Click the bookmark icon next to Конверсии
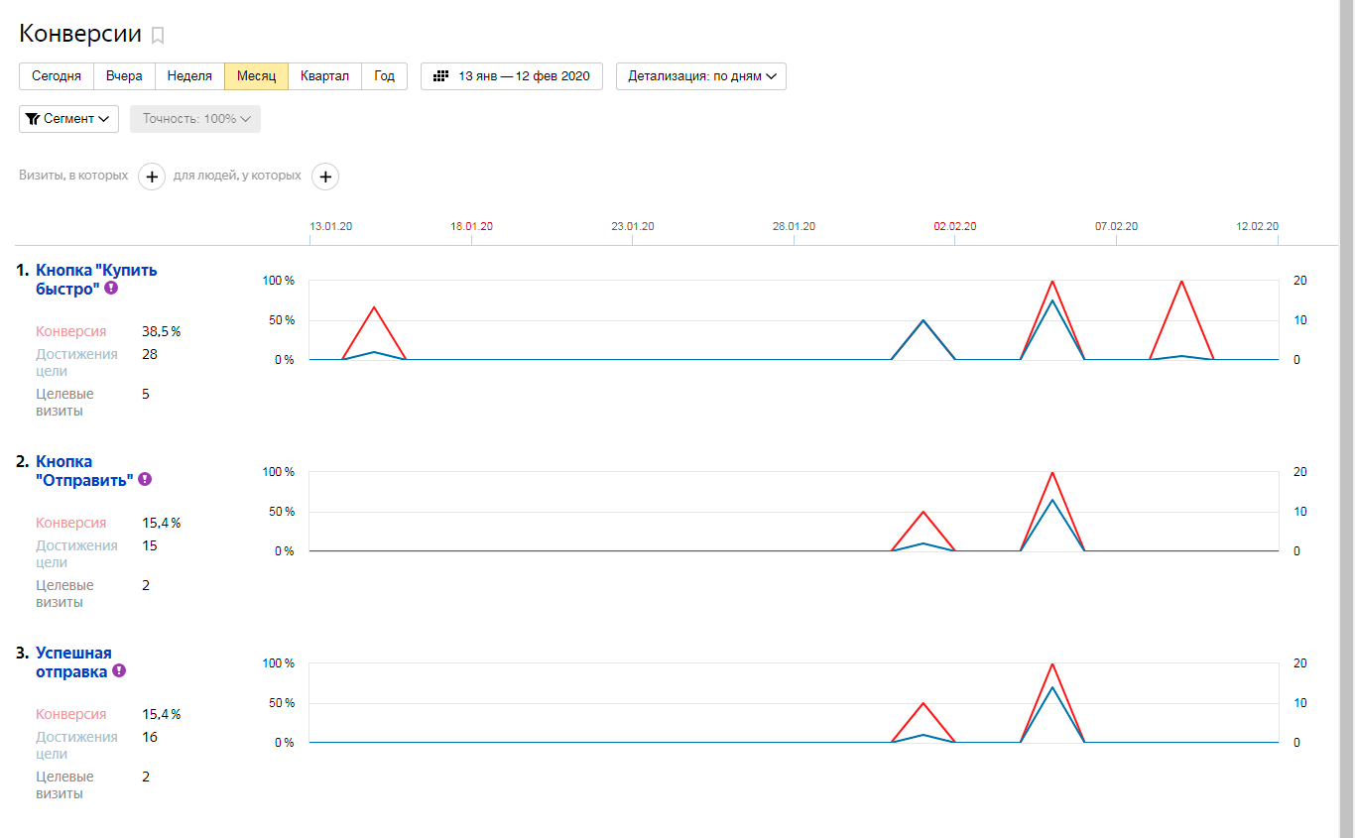The height and width of the screenshot is (838, 1355). coord(158,36)
